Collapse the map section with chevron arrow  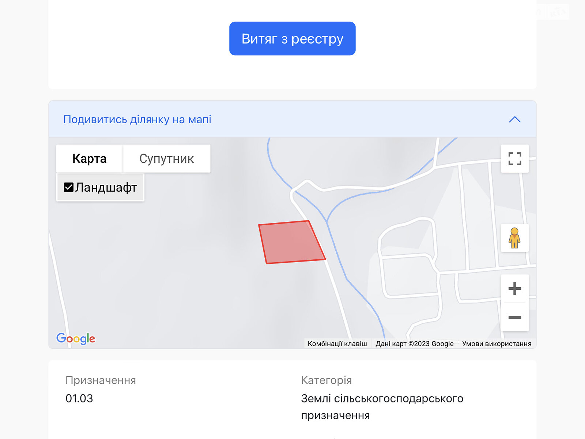(x=514, y=120)
